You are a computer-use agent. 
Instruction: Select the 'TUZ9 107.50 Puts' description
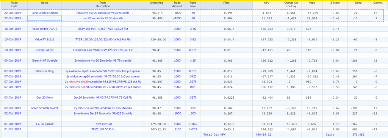tap(103, 129)
